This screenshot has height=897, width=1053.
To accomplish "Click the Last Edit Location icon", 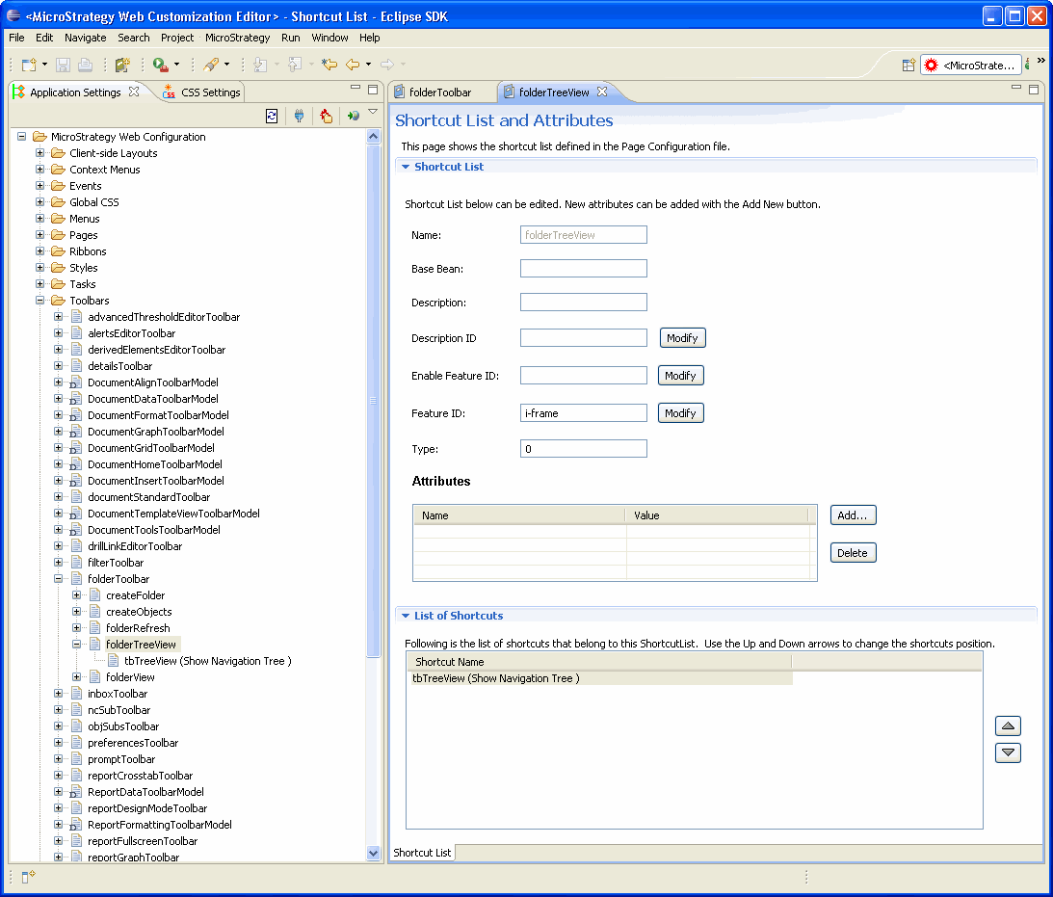I will pos(329,65).
